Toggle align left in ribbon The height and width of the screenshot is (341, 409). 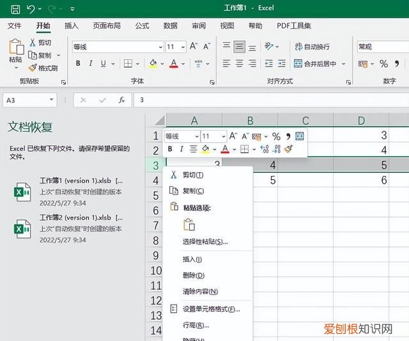point(226,63)
